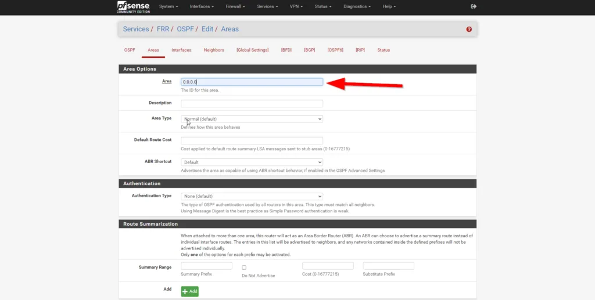Click the Areas breadcrumb link
This screenshot has height=300, width=595.
click(230, 29)
